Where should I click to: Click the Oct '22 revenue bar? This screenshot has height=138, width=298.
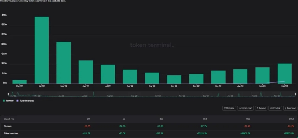(x=174, y=79)
